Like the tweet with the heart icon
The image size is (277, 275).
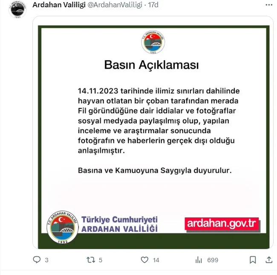point(144,260)
